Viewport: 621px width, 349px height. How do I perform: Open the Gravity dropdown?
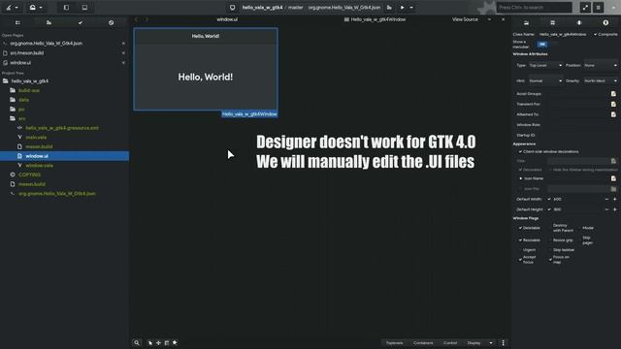click(x=601, y=80)
